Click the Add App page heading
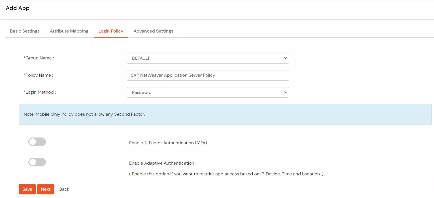The height and width of the screenshot is (198, 434). 18,8
